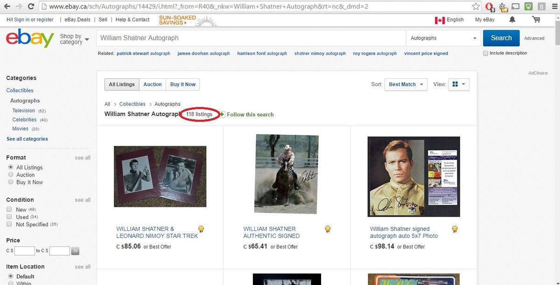Open Sell in the top menu
The image size is (560, 285).
click(103, 20)
